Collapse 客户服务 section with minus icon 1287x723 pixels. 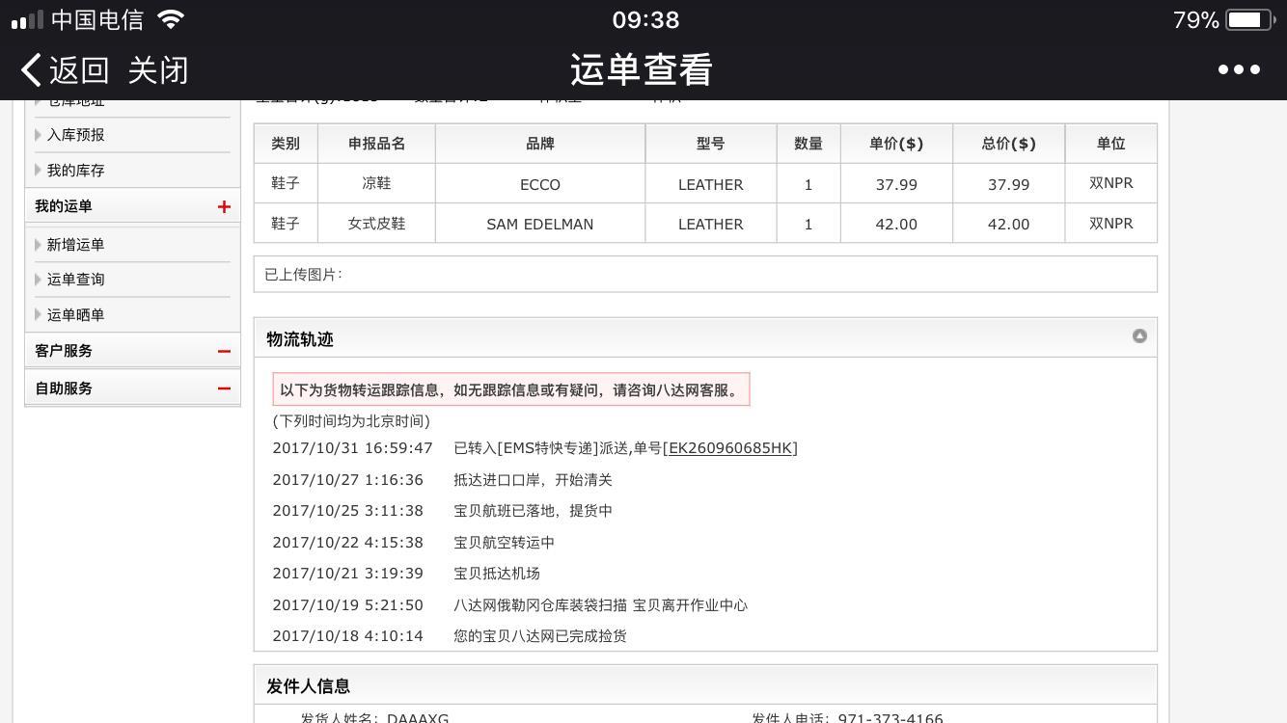click(x=224, y=352)
